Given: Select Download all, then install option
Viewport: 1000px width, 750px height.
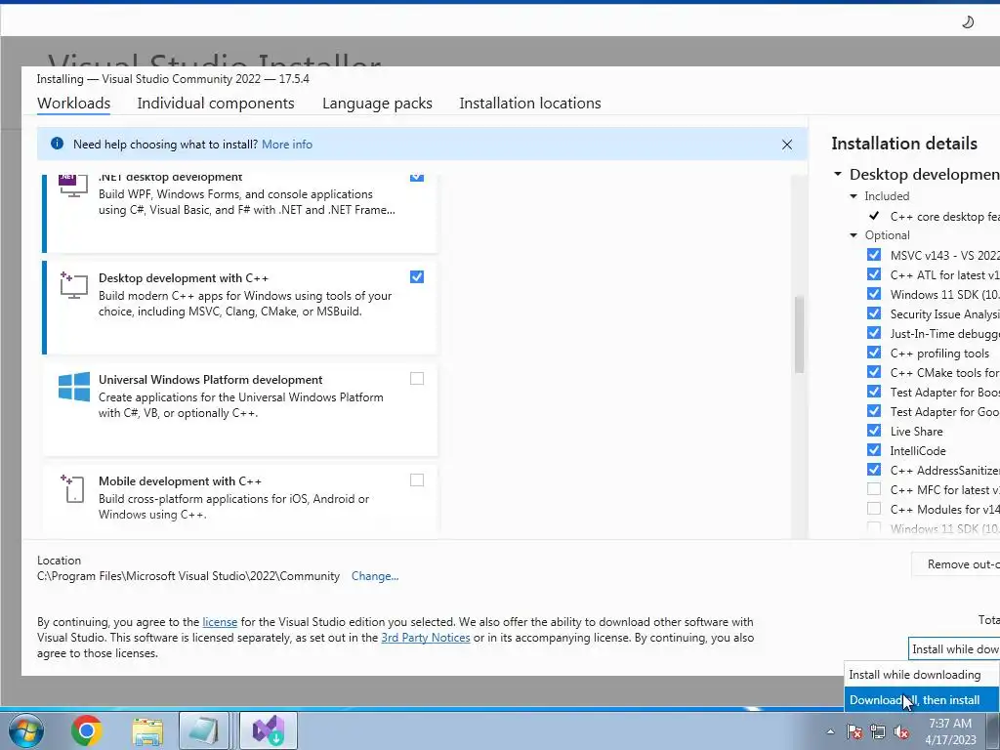Looking at the screenshot, I should [922, 699].
